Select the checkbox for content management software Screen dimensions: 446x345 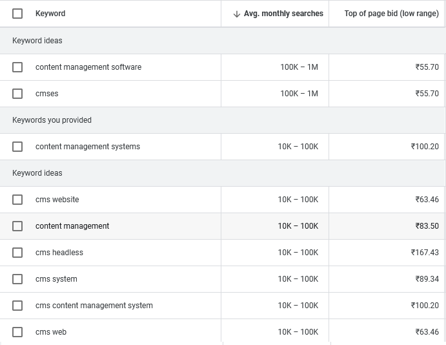(x=17, y=67)
